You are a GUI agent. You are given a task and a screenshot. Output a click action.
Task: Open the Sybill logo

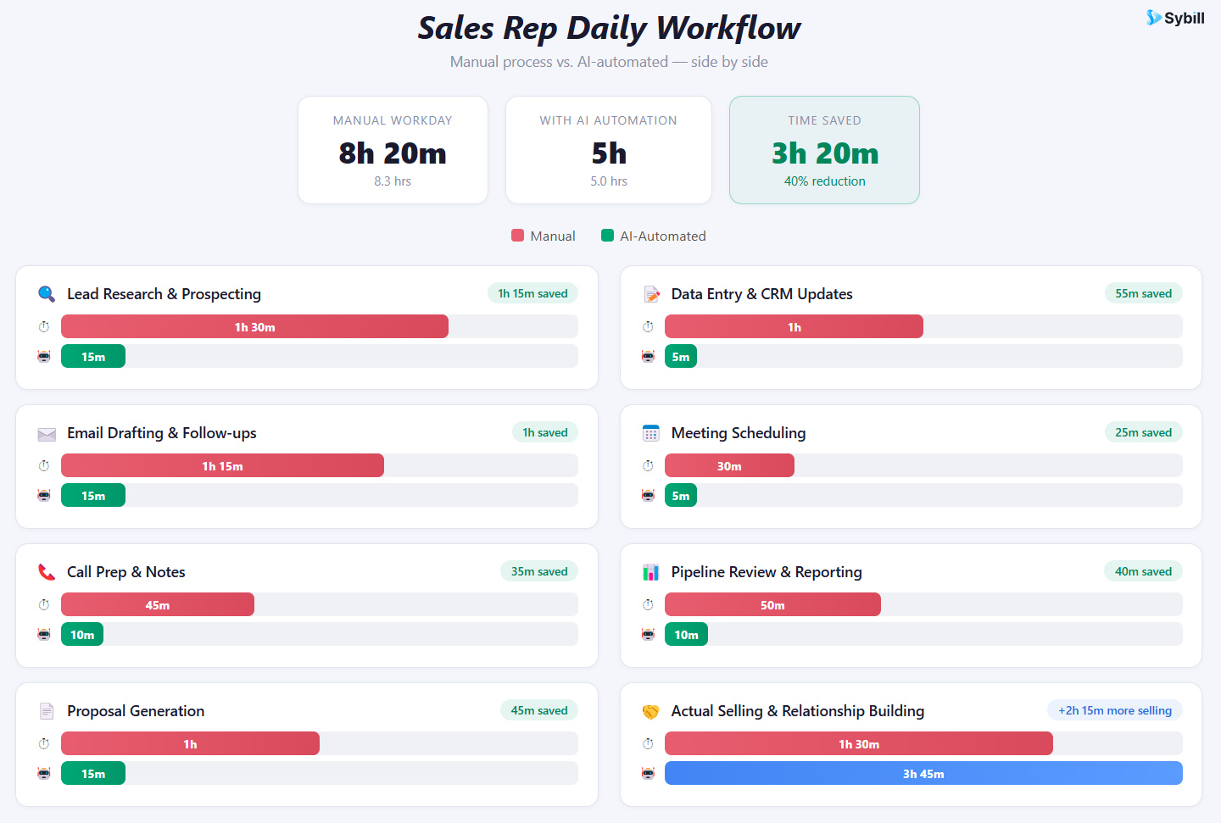pos(1175,18)
